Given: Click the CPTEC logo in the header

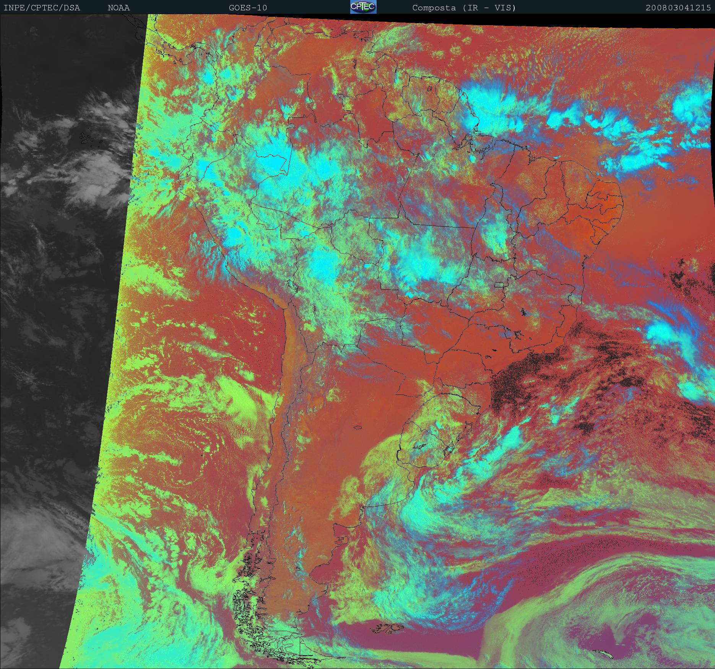Looking at the screenshot, I should click(363, 7).
